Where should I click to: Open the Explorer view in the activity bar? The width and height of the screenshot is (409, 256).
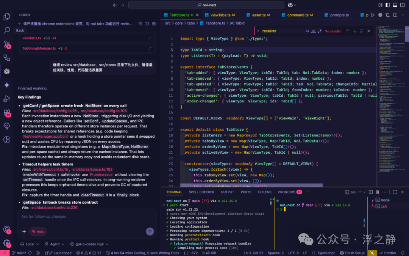tap(7, 17)
